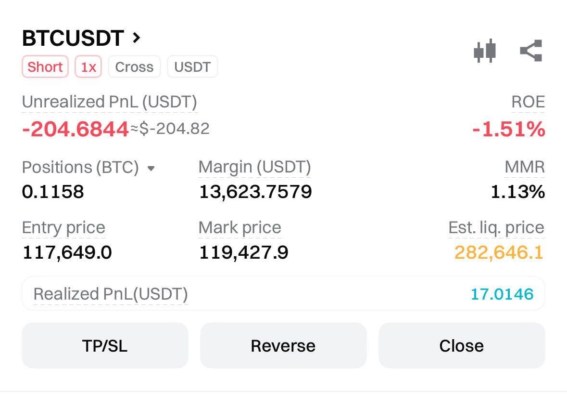Tap the Unrealized PnL (USDT) label
The height and width of the screenshot is (395, 567).
click(x=109, y=102)
